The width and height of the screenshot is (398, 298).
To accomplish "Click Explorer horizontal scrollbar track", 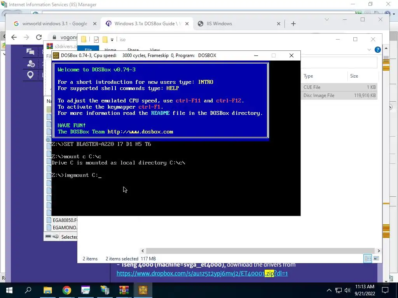I will tap(260, 251).
